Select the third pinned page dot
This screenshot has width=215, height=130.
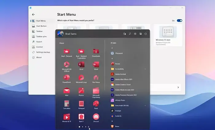coord(86,127)
